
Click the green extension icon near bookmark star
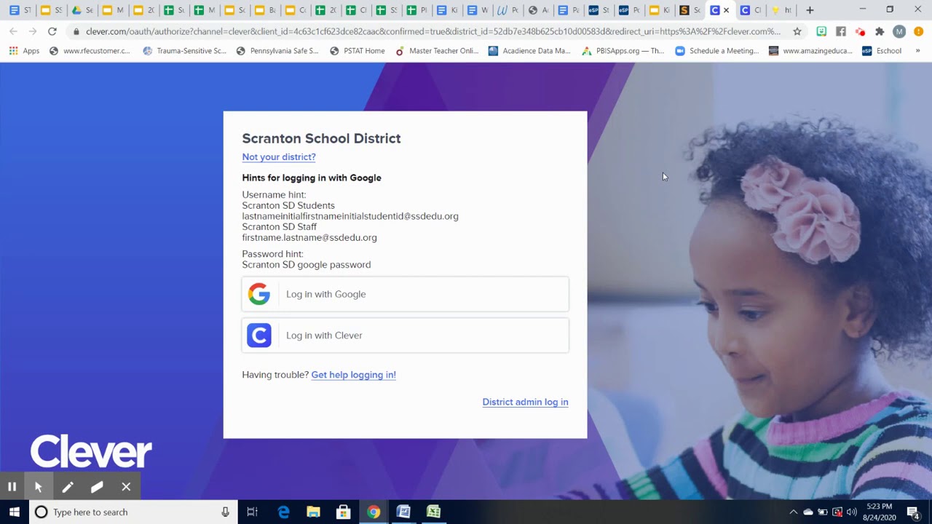coord(821,31)
